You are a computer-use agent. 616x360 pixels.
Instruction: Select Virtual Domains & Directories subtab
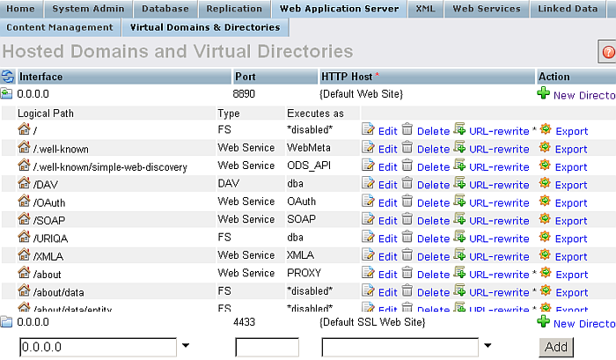tap(205, 27)
